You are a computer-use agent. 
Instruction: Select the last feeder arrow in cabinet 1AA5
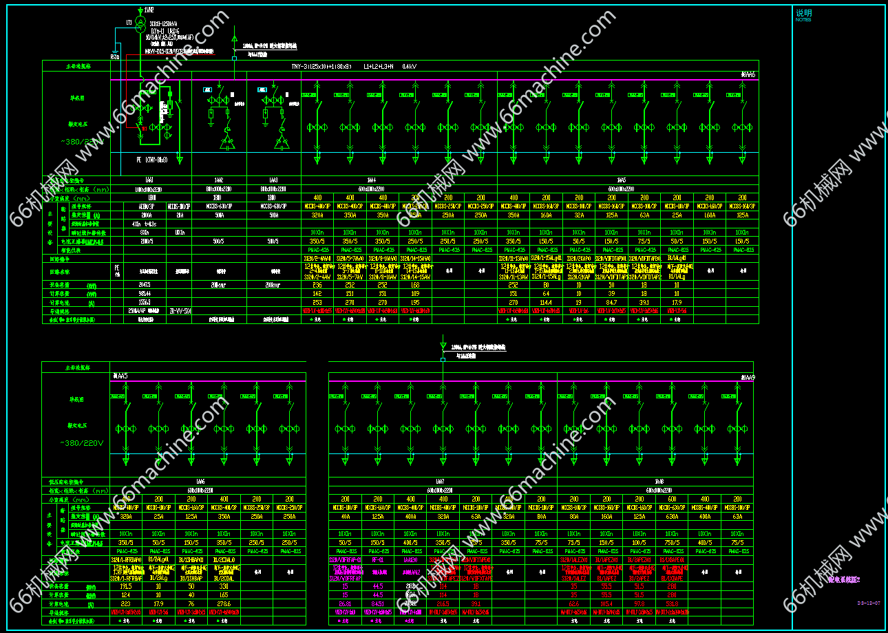pyautogui.click(x=742, y=159)
